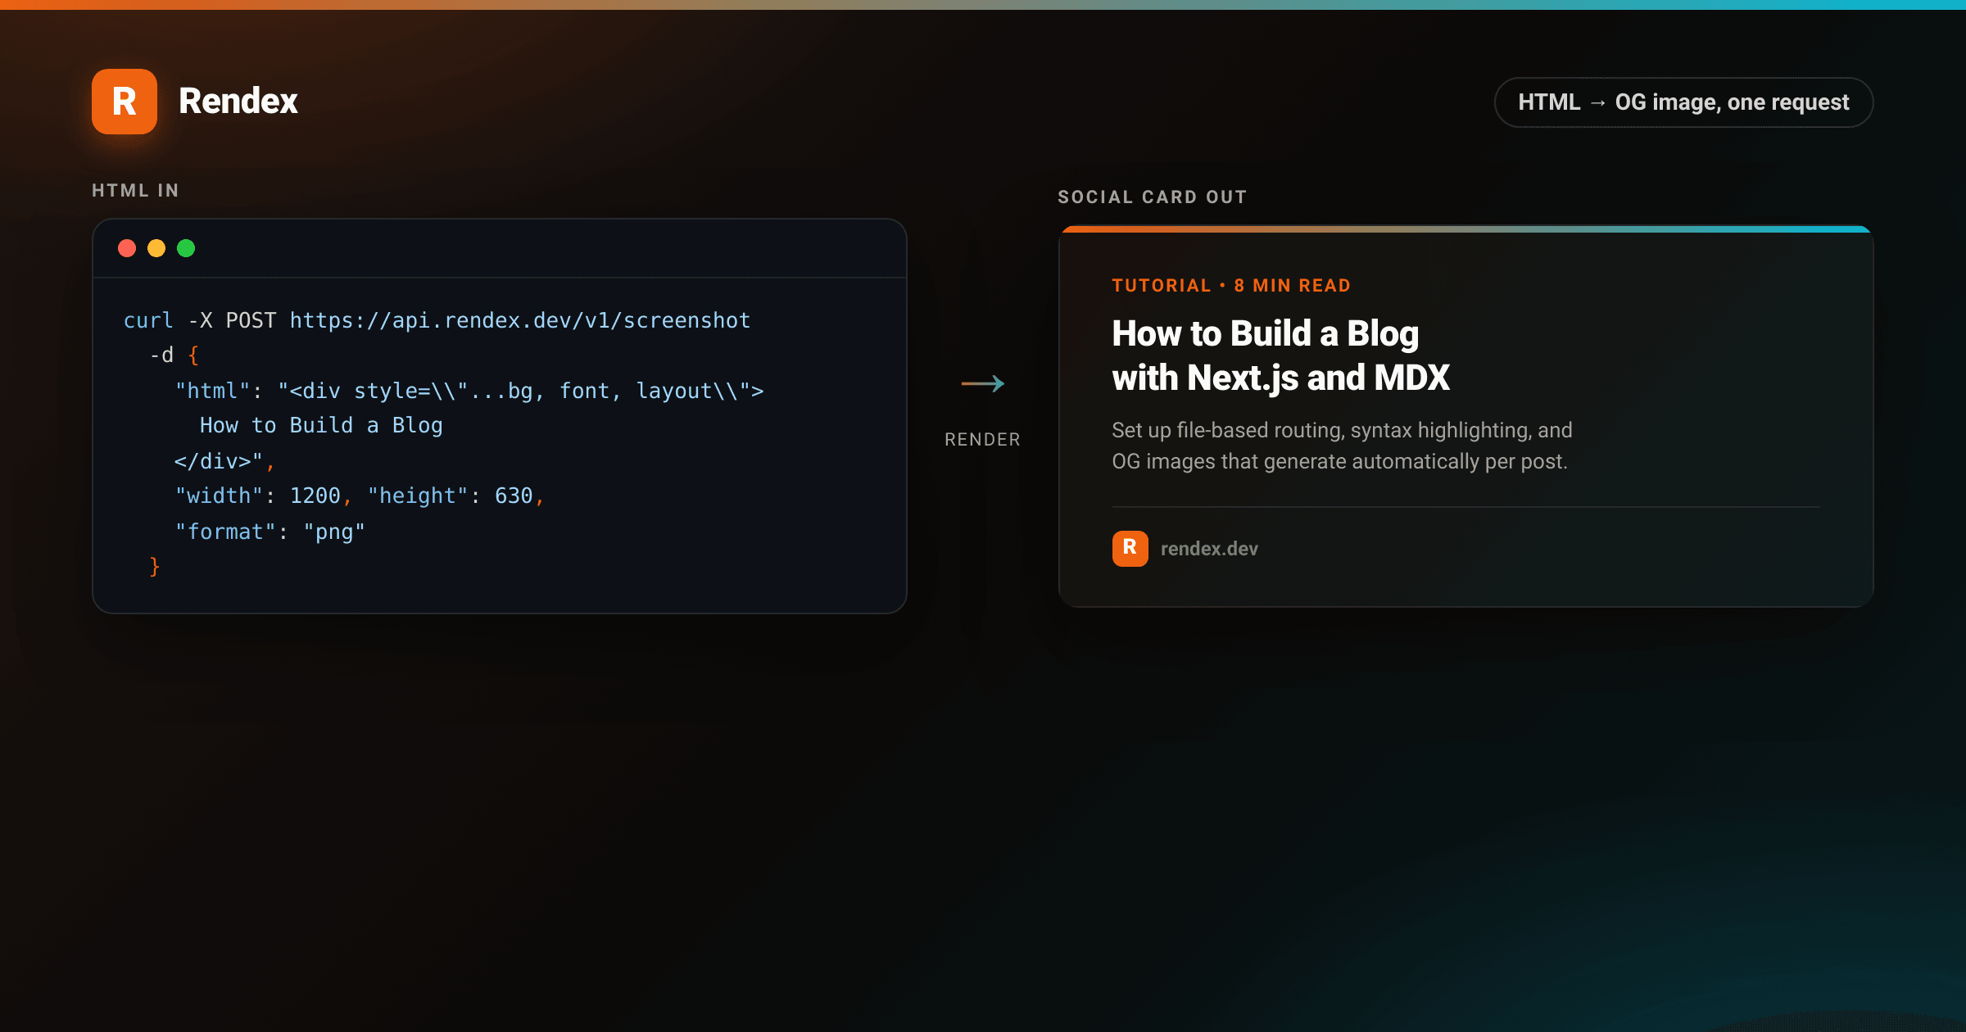Click the 'curl' command word
Screen dimensions: 1966x1032
[x=148, y=320]
